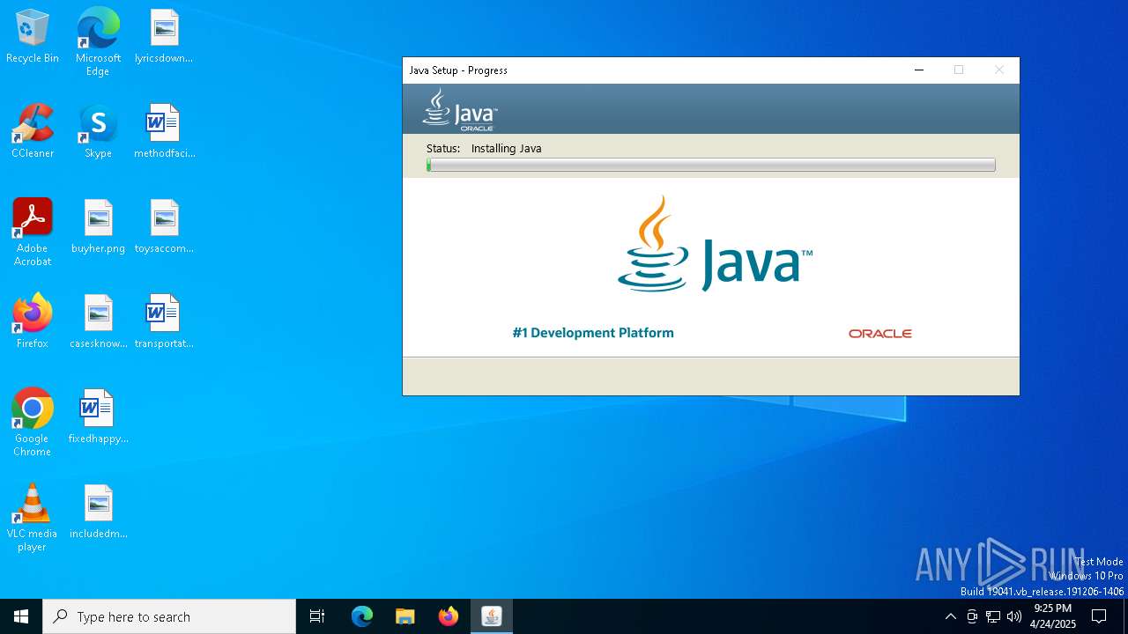Click the Installing Java status text
Screen dimensions: 1128x634
[x=506, y=148]
